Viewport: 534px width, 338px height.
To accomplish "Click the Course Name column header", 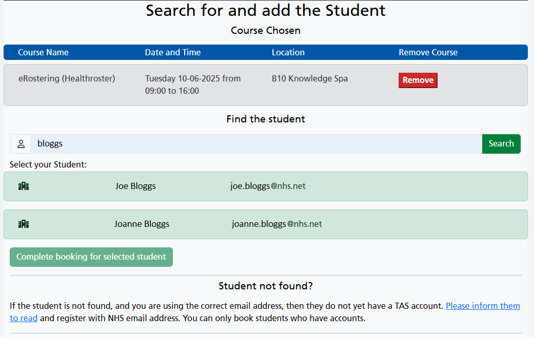I will (43, 52).
